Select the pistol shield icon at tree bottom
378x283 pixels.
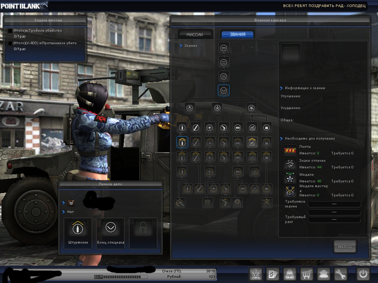pyautogui.click(x=225, y=203)
